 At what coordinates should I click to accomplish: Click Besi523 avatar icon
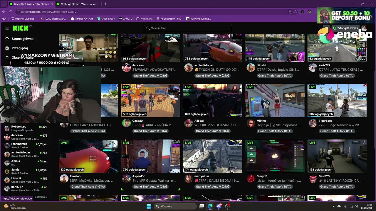coord(313,178)
